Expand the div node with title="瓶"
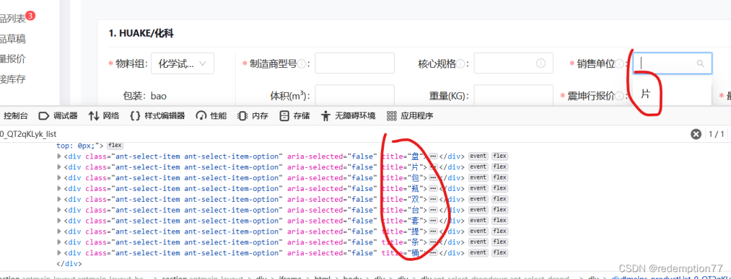Screen dimensions: 731x279 [59, 188]
